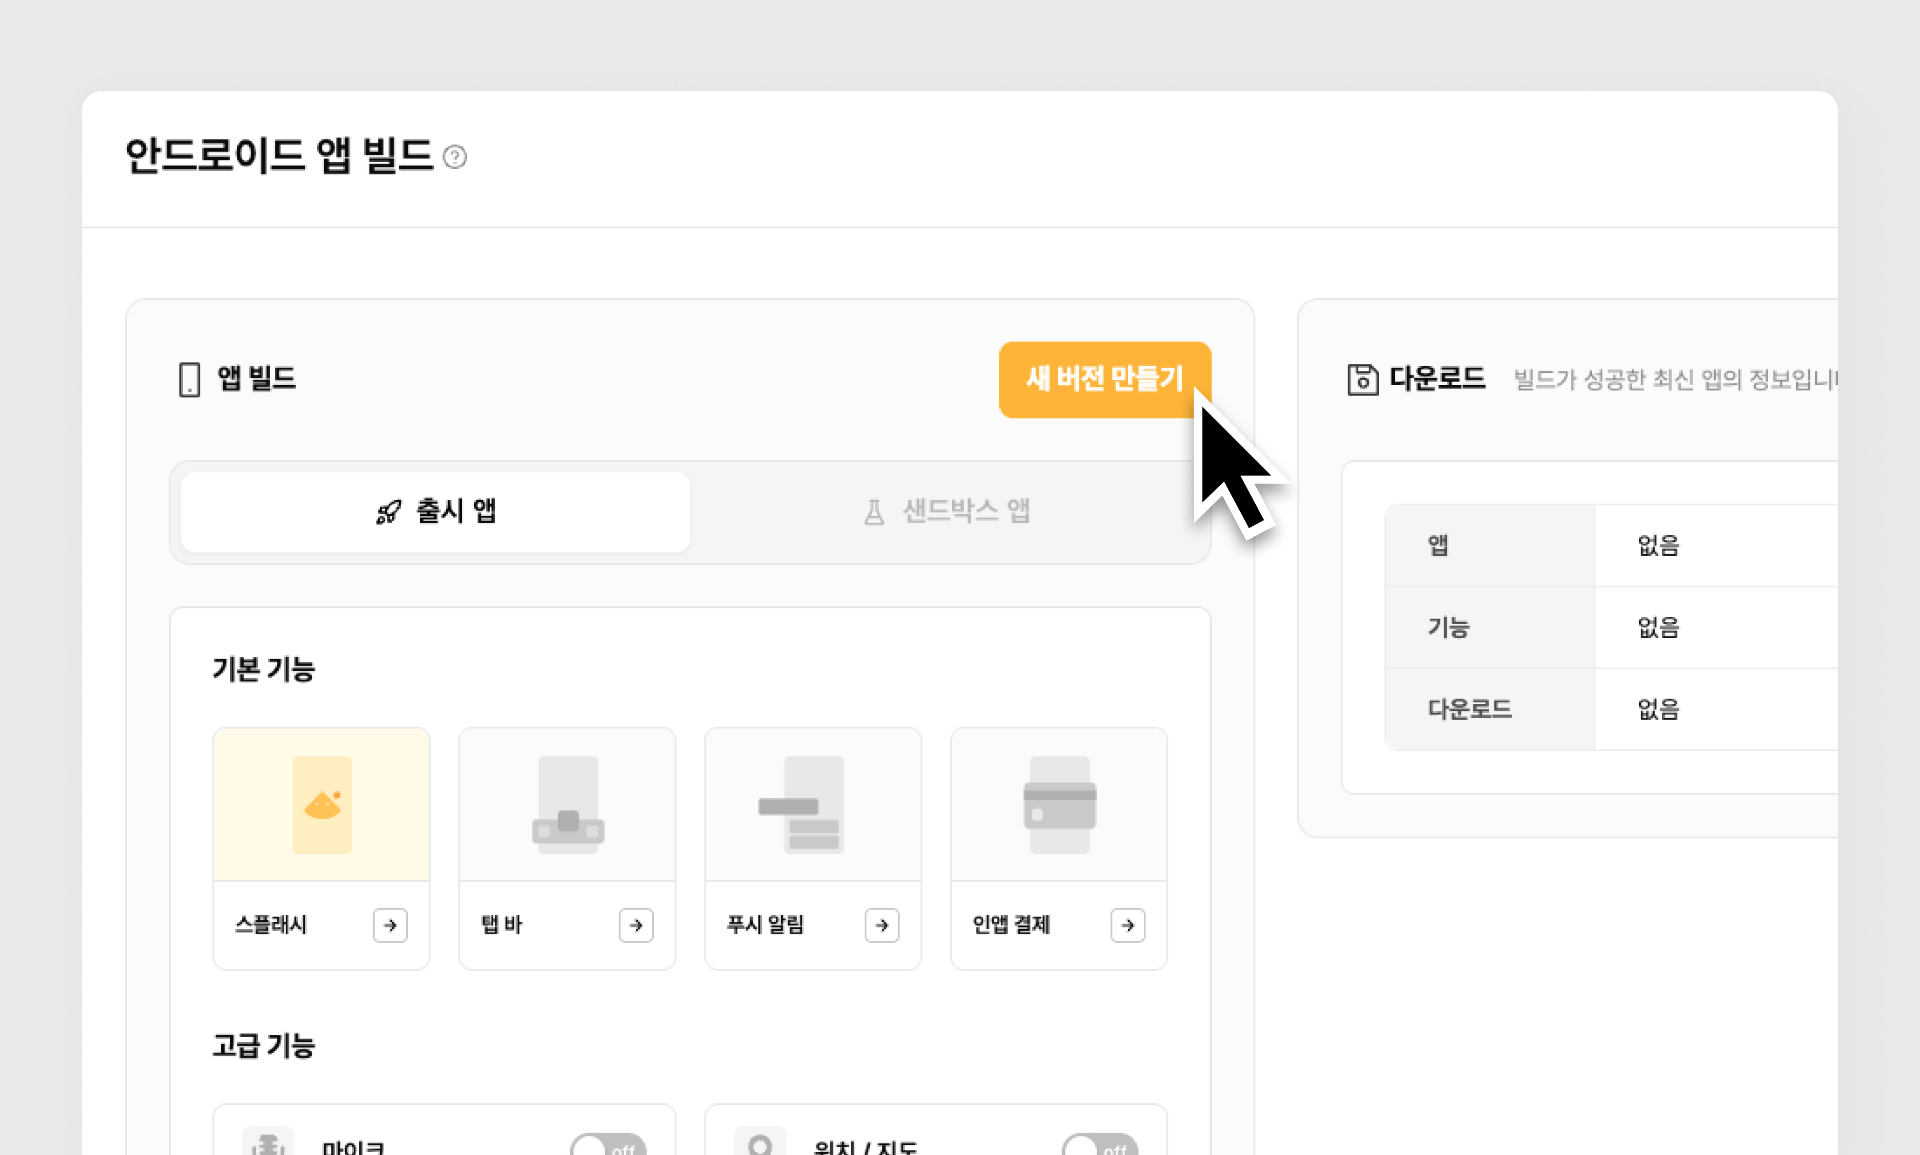This screenshot has width=1920, height=1155.
Task: Open 인앱 결제 settings arrow
Action: click(x=1127, y=925)
